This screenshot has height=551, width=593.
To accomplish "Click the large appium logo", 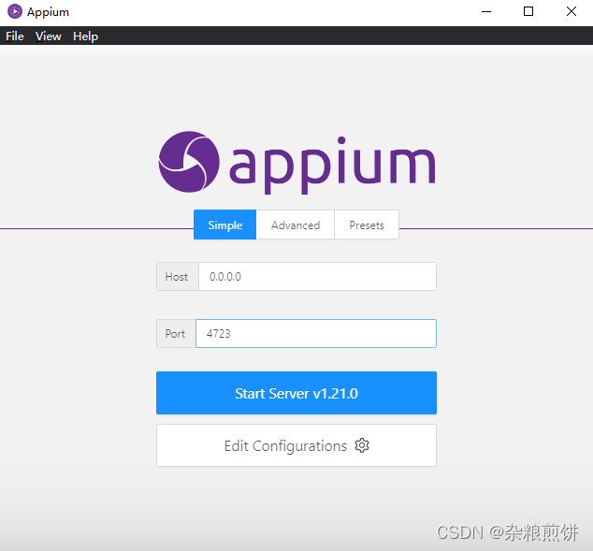I will [296, 163].
